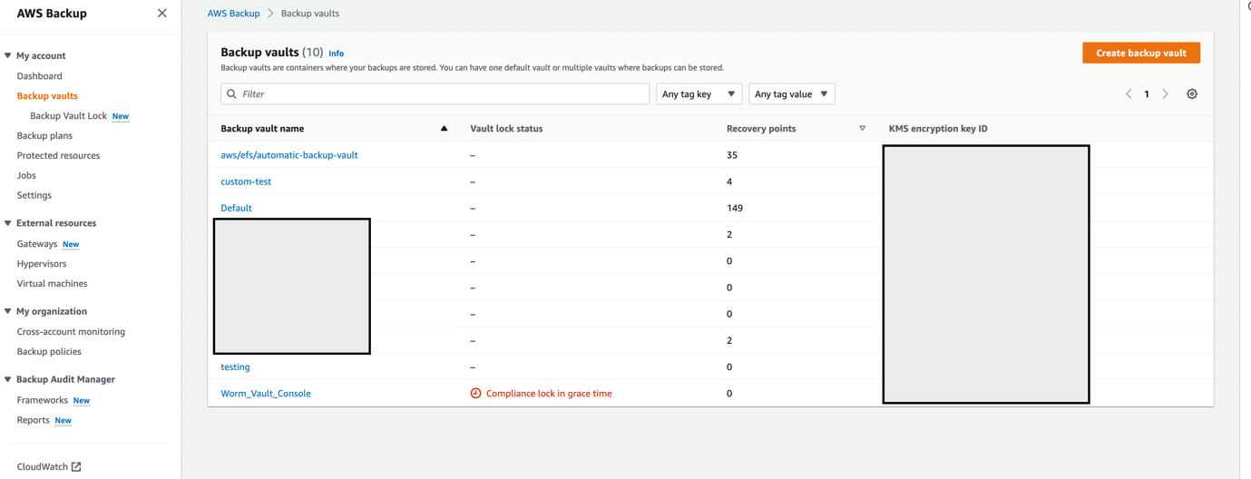Go to next page arrow

click(x=1166, y=94)
